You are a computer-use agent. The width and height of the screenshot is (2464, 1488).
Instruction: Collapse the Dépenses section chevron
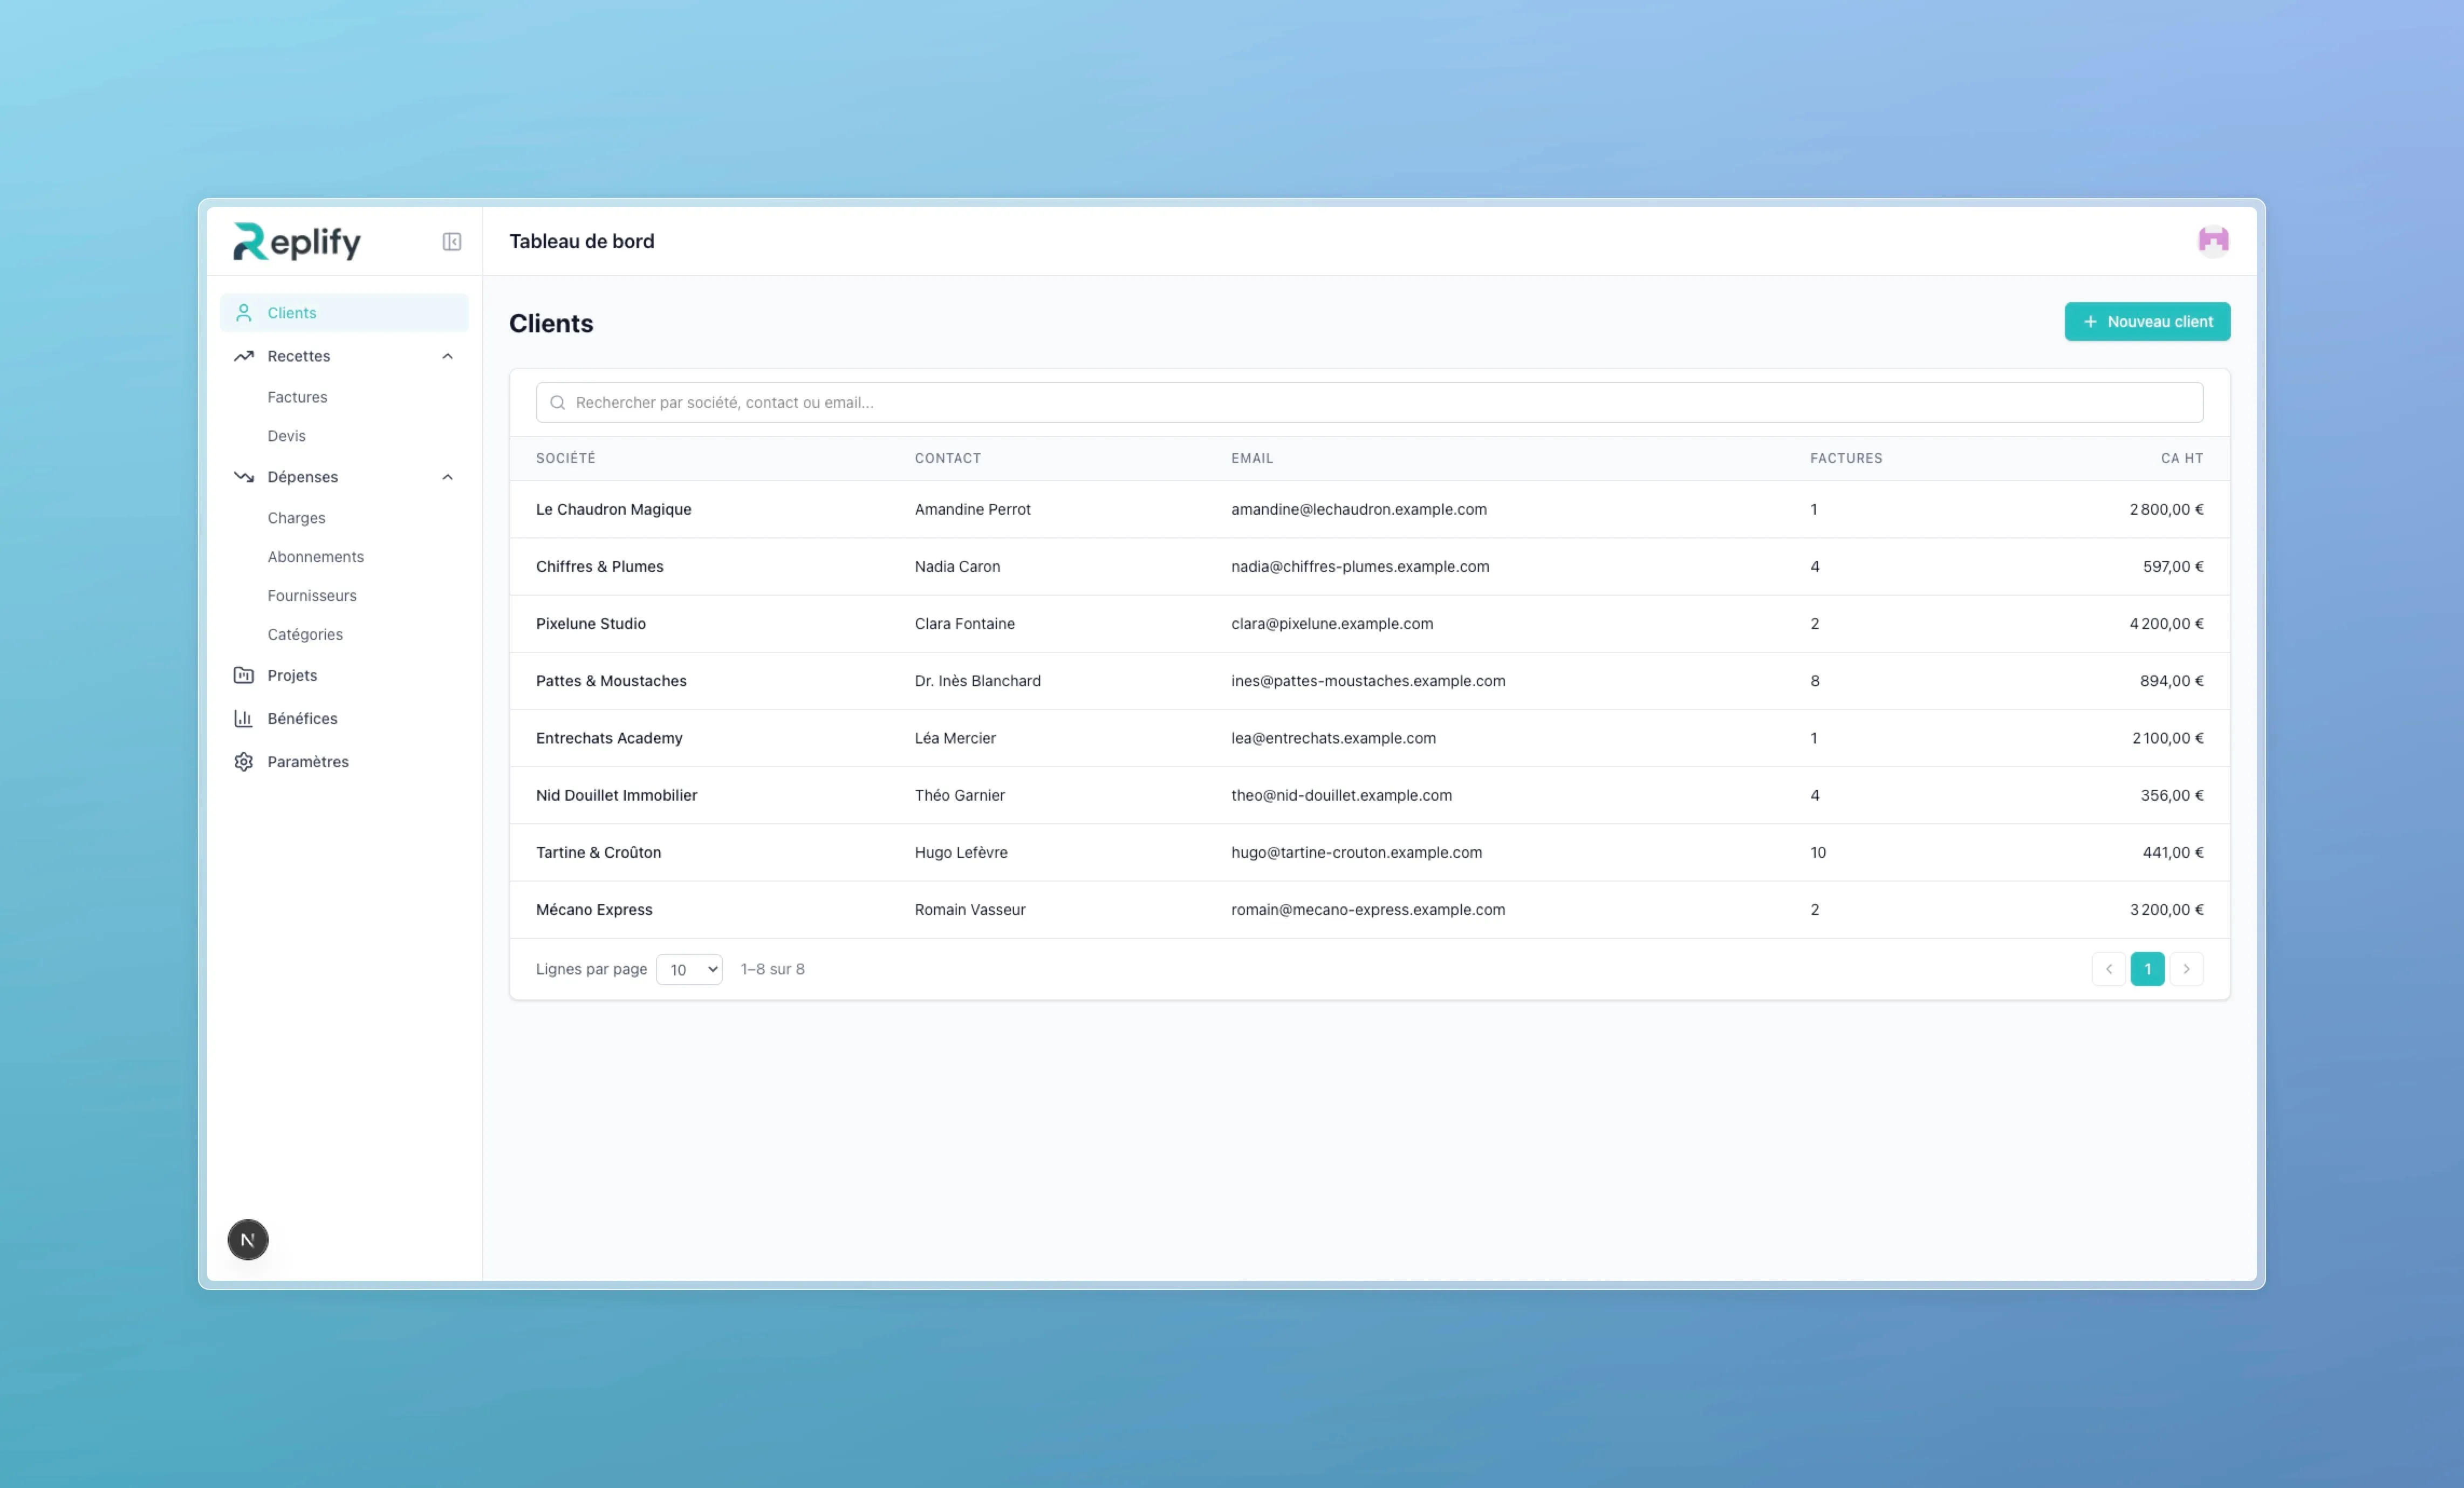click(447, 477)
